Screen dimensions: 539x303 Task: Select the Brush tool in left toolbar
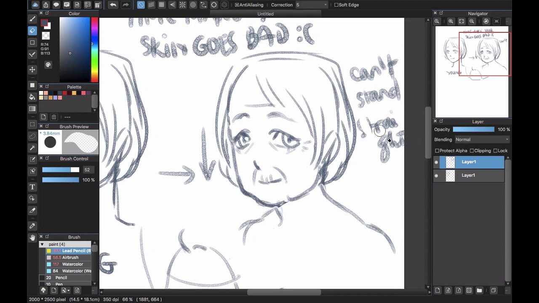32,19
